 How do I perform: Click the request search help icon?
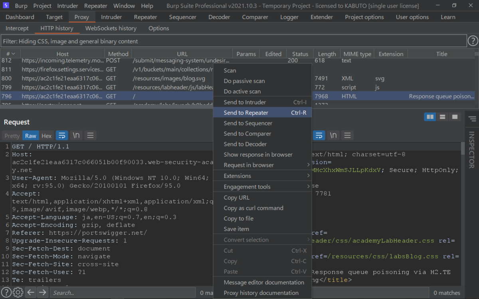click(6, 293)
